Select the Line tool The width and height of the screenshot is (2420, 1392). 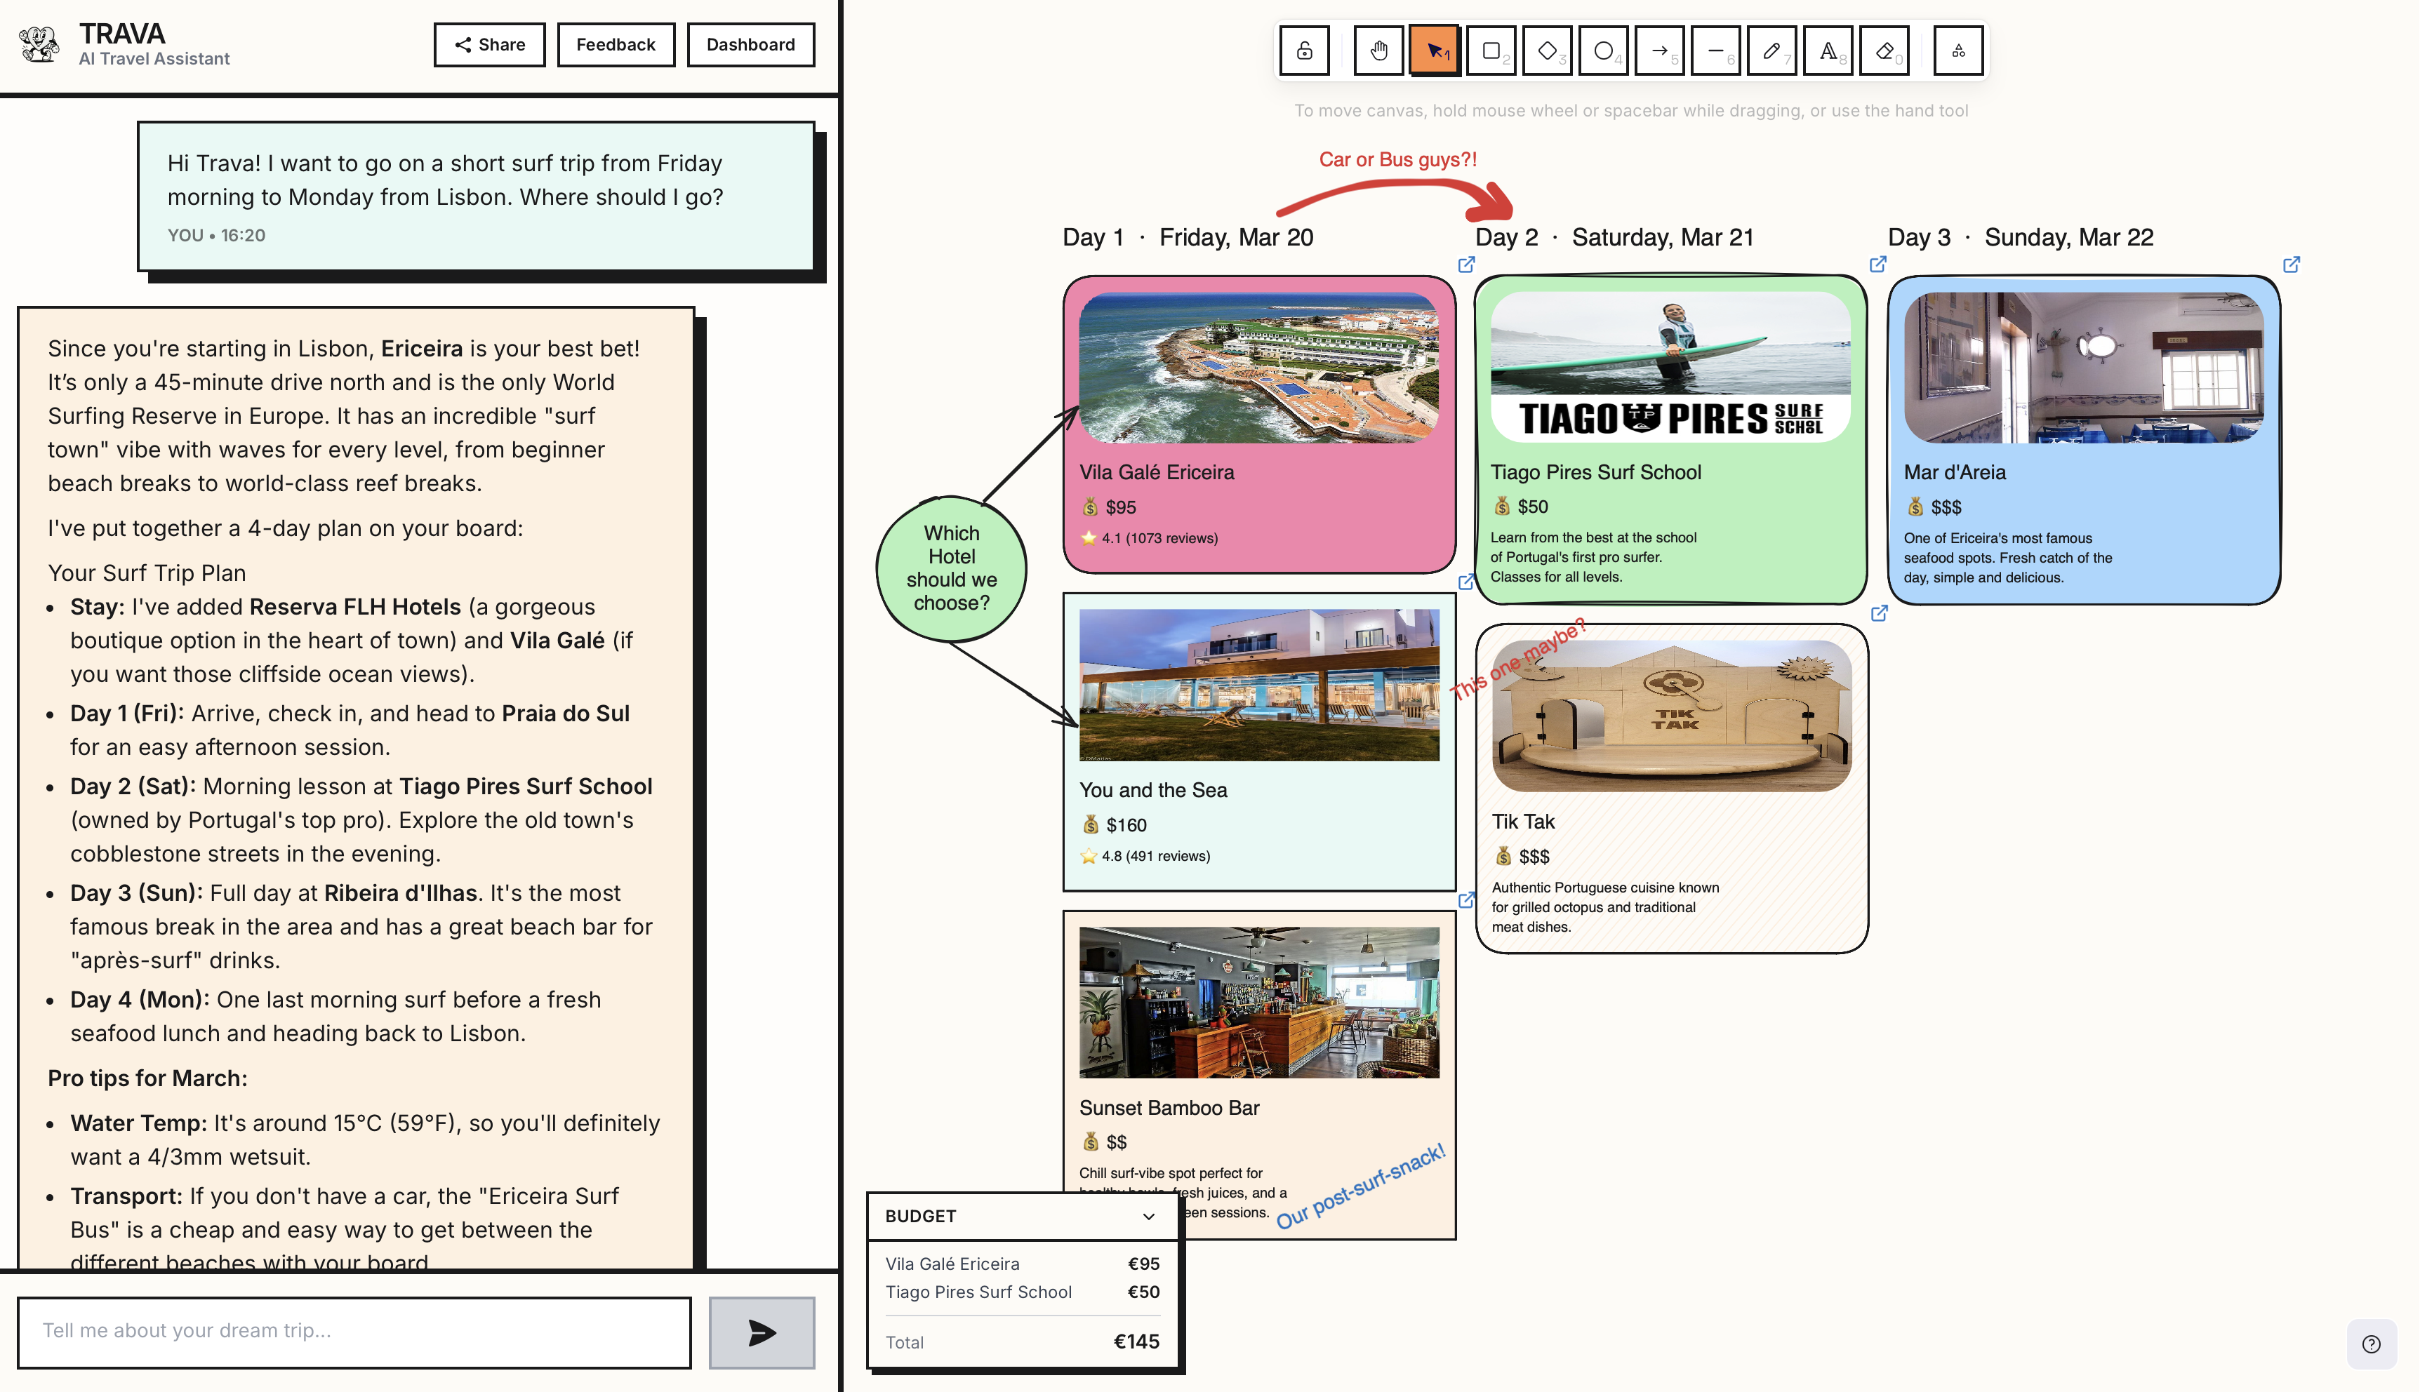click(1715, 51)
